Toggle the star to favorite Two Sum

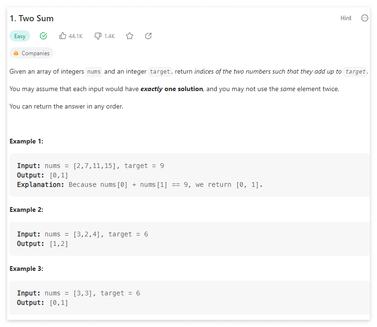click(130, 35)
